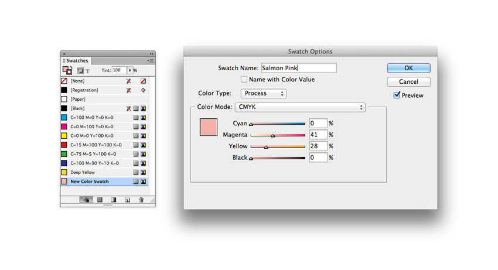This screenshot has width=498, height=270.
Task: Select the C=75 M=5 Y=100 K=0 swatch name
Action: click(x=93, y=154)
